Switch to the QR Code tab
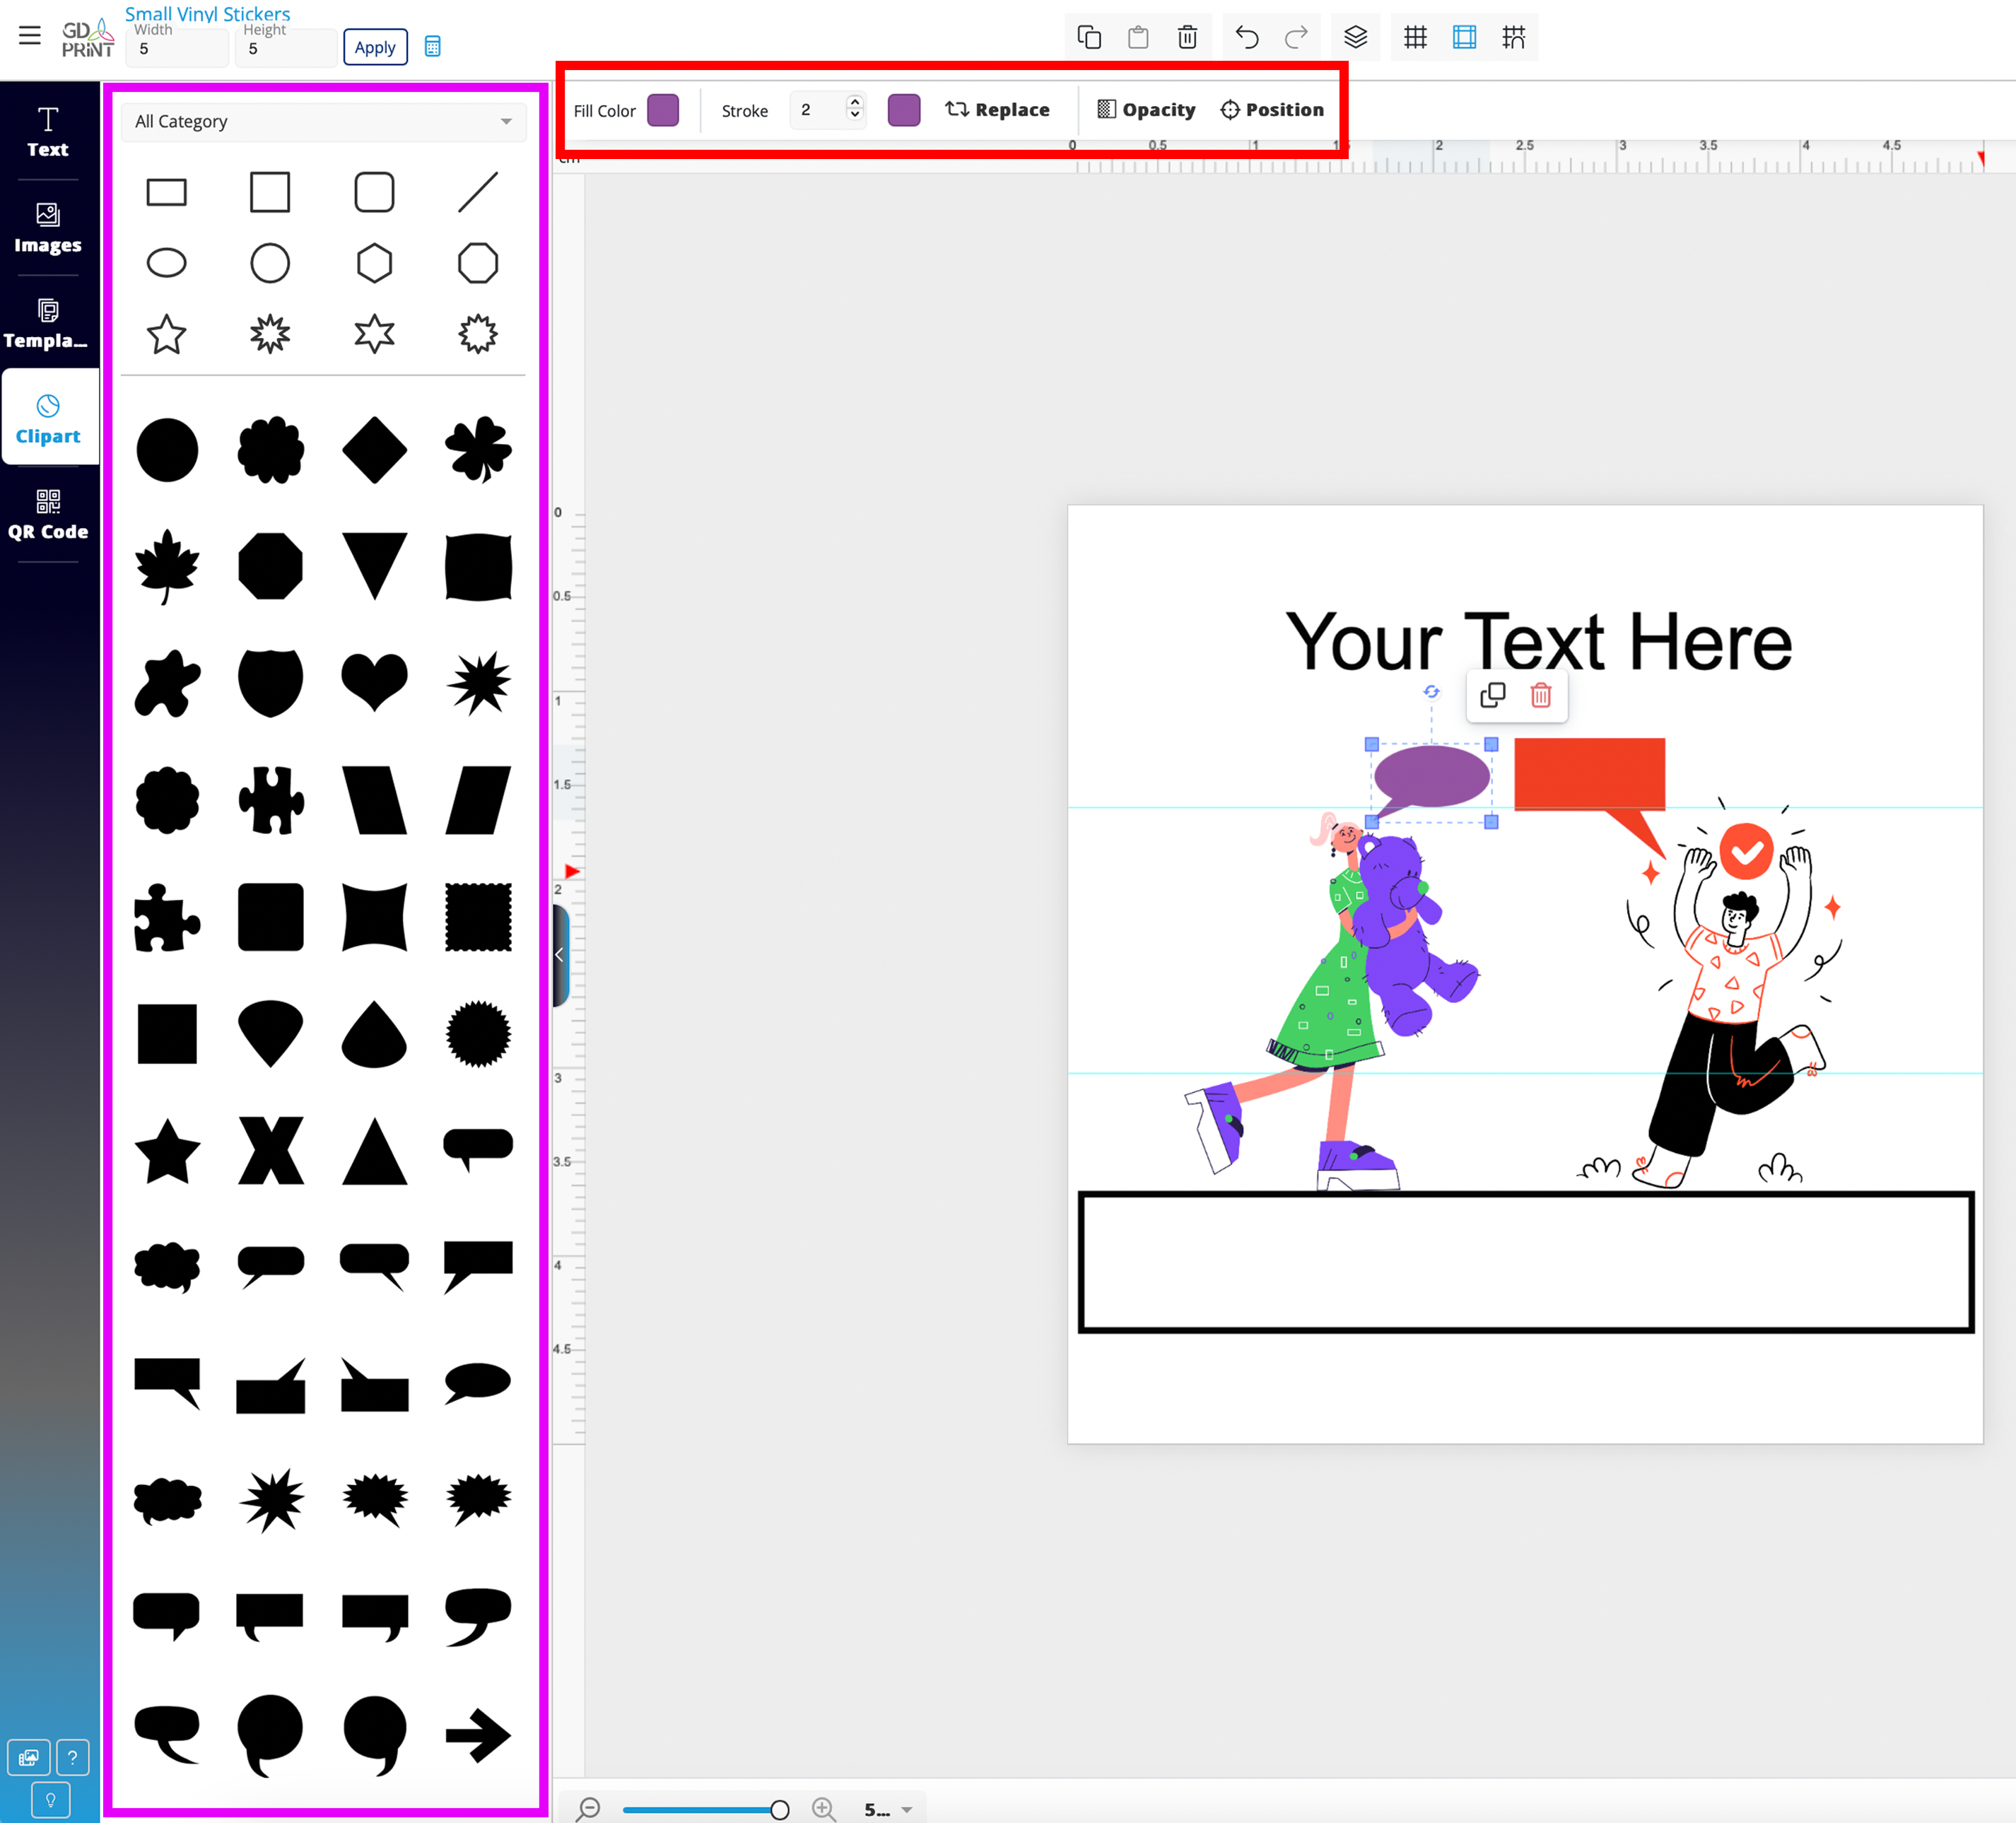Viewport: 2016px width, 1823px height. tap(48, 515)
